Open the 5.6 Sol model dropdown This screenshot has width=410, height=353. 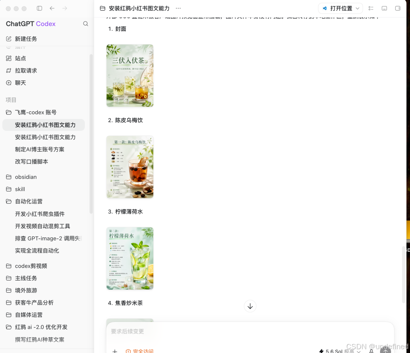point(340,351)
